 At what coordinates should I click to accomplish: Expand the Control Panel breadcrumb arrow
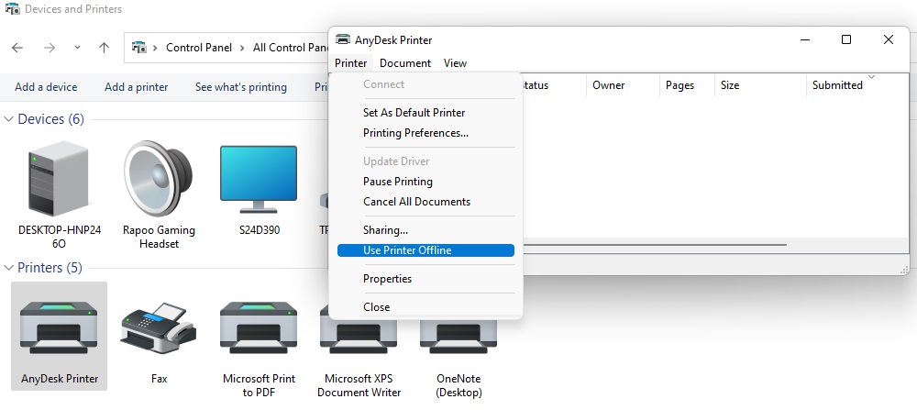pyautogui.click(x=242, y=48)
